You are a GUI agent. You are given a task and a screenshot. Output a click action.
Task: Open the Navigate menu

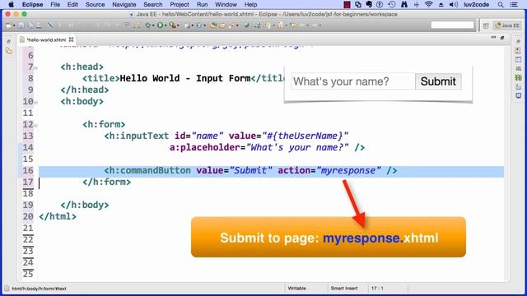click(x=124, y=4)
